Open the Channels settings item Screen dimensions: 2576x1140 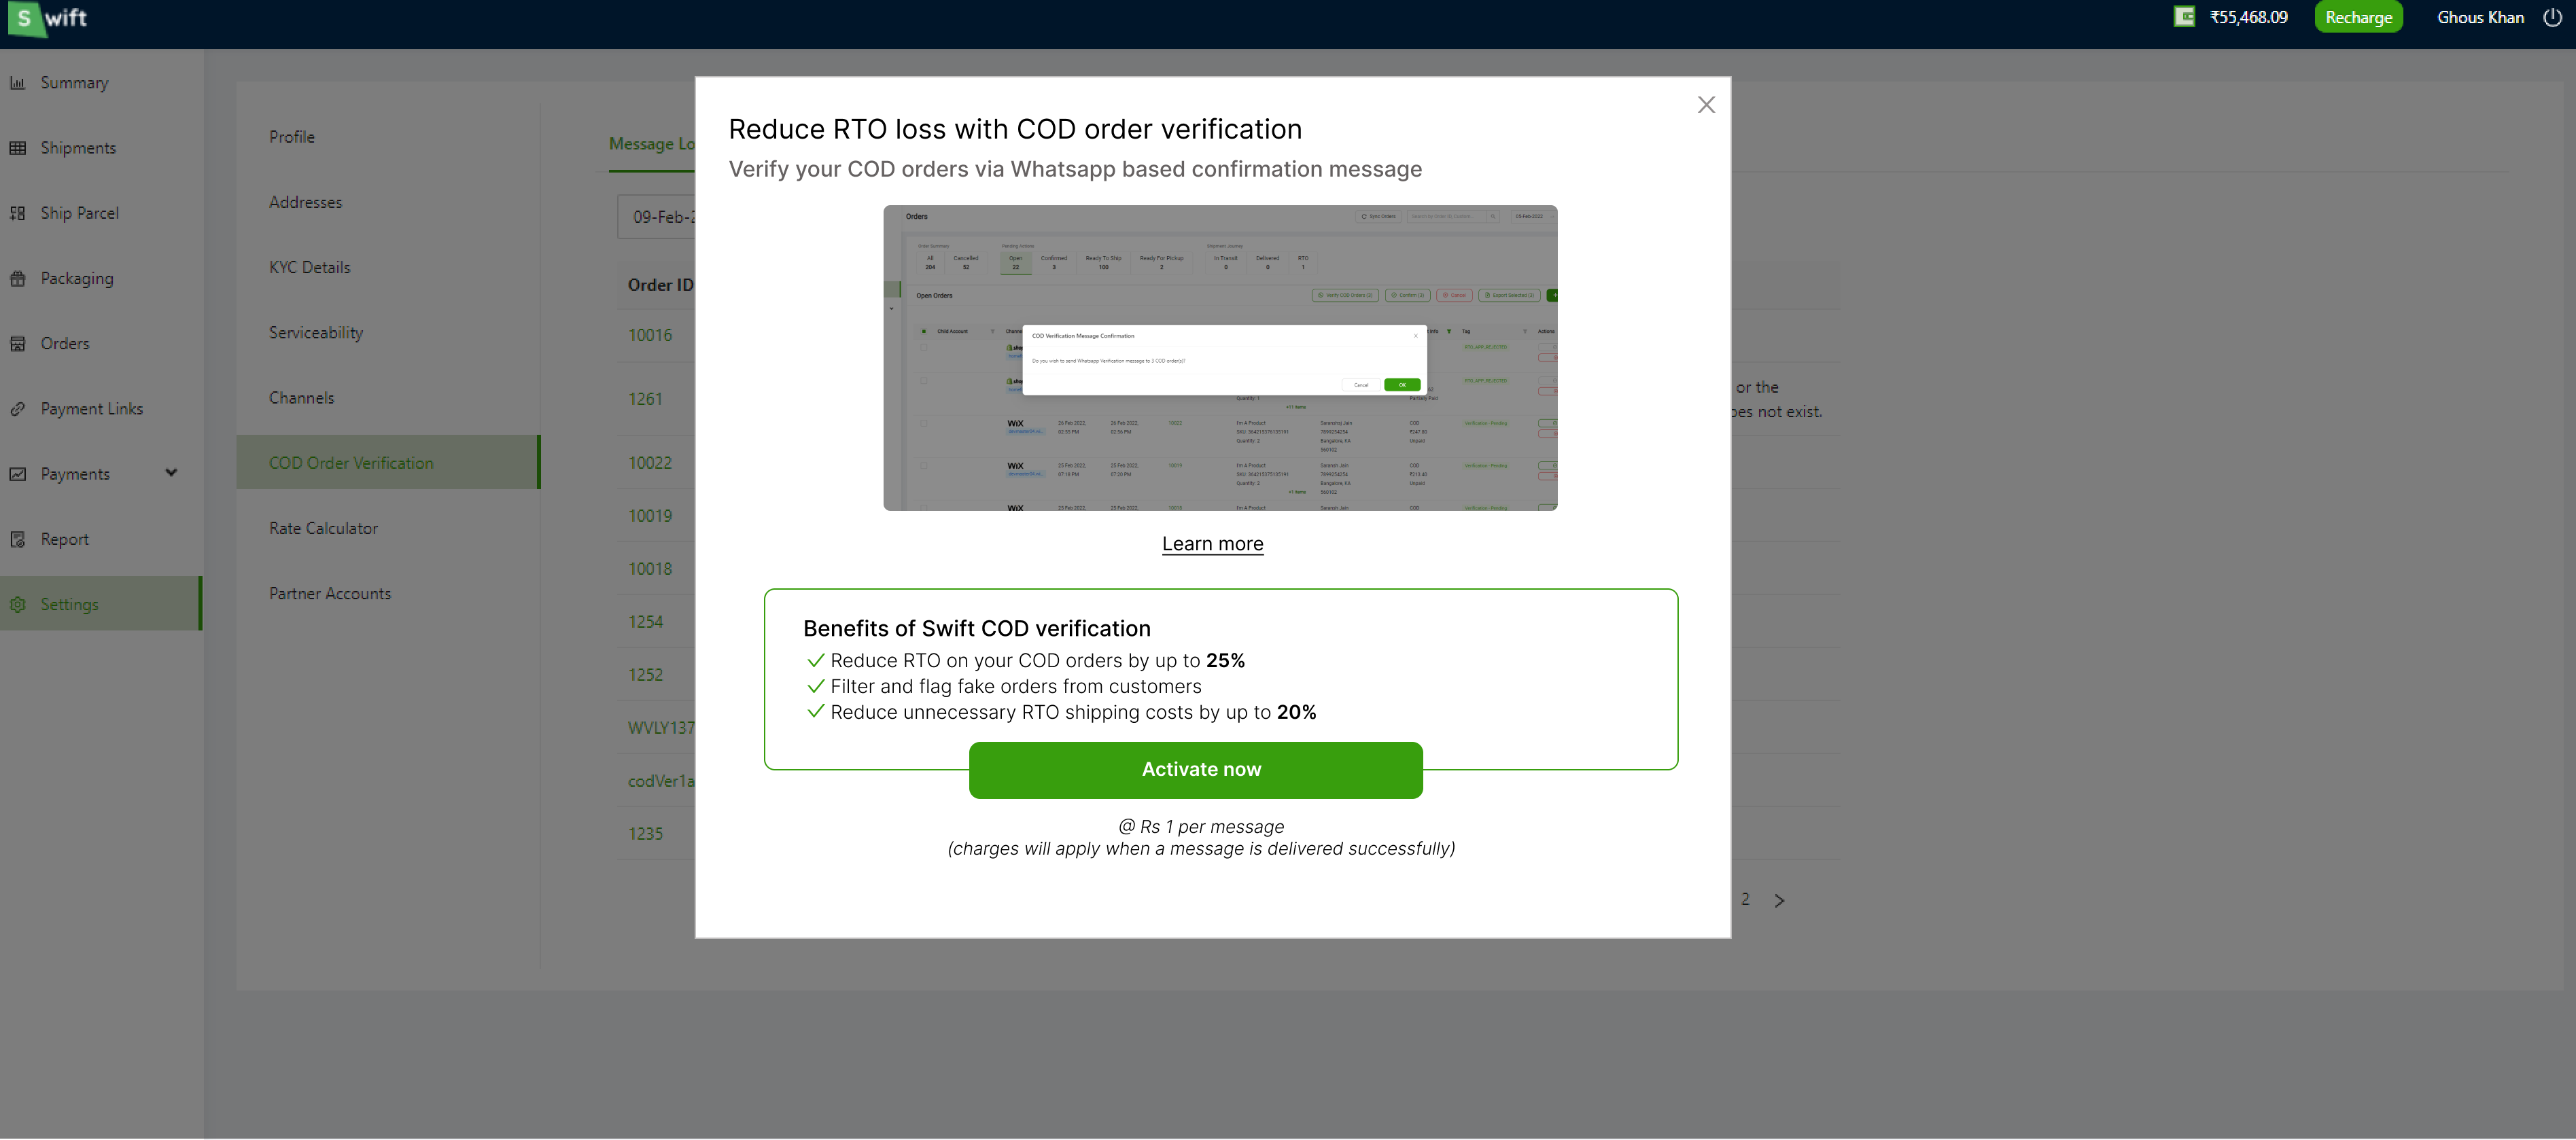[301, 397]
